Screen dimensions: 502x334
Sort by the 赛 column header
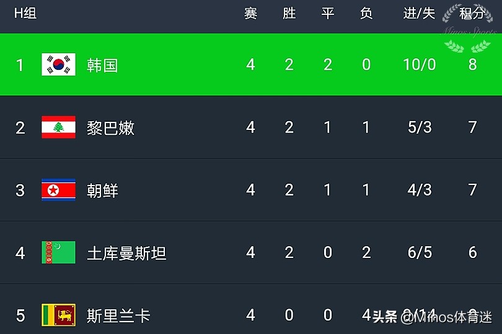(x=250, y=13)
